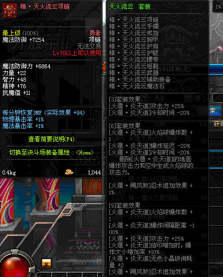The height and width of the screenshot is (277, 223).
Task: Select 裂魂之异次元项链 row in results list
Action: pos(158,139)
